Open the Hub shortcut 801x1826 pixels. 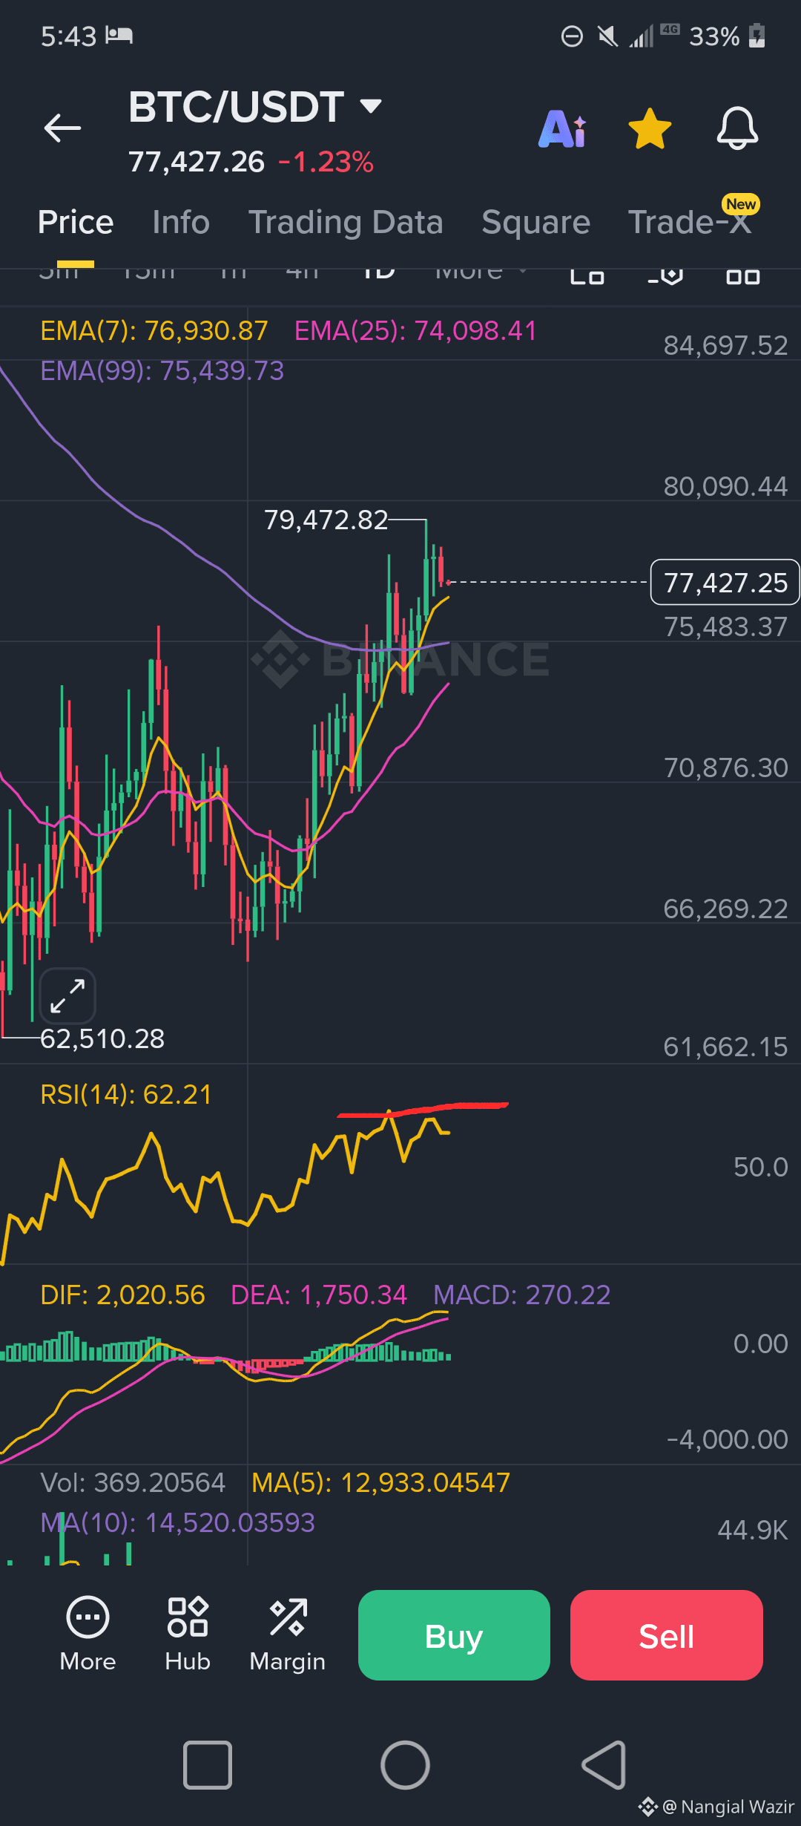188,1635
